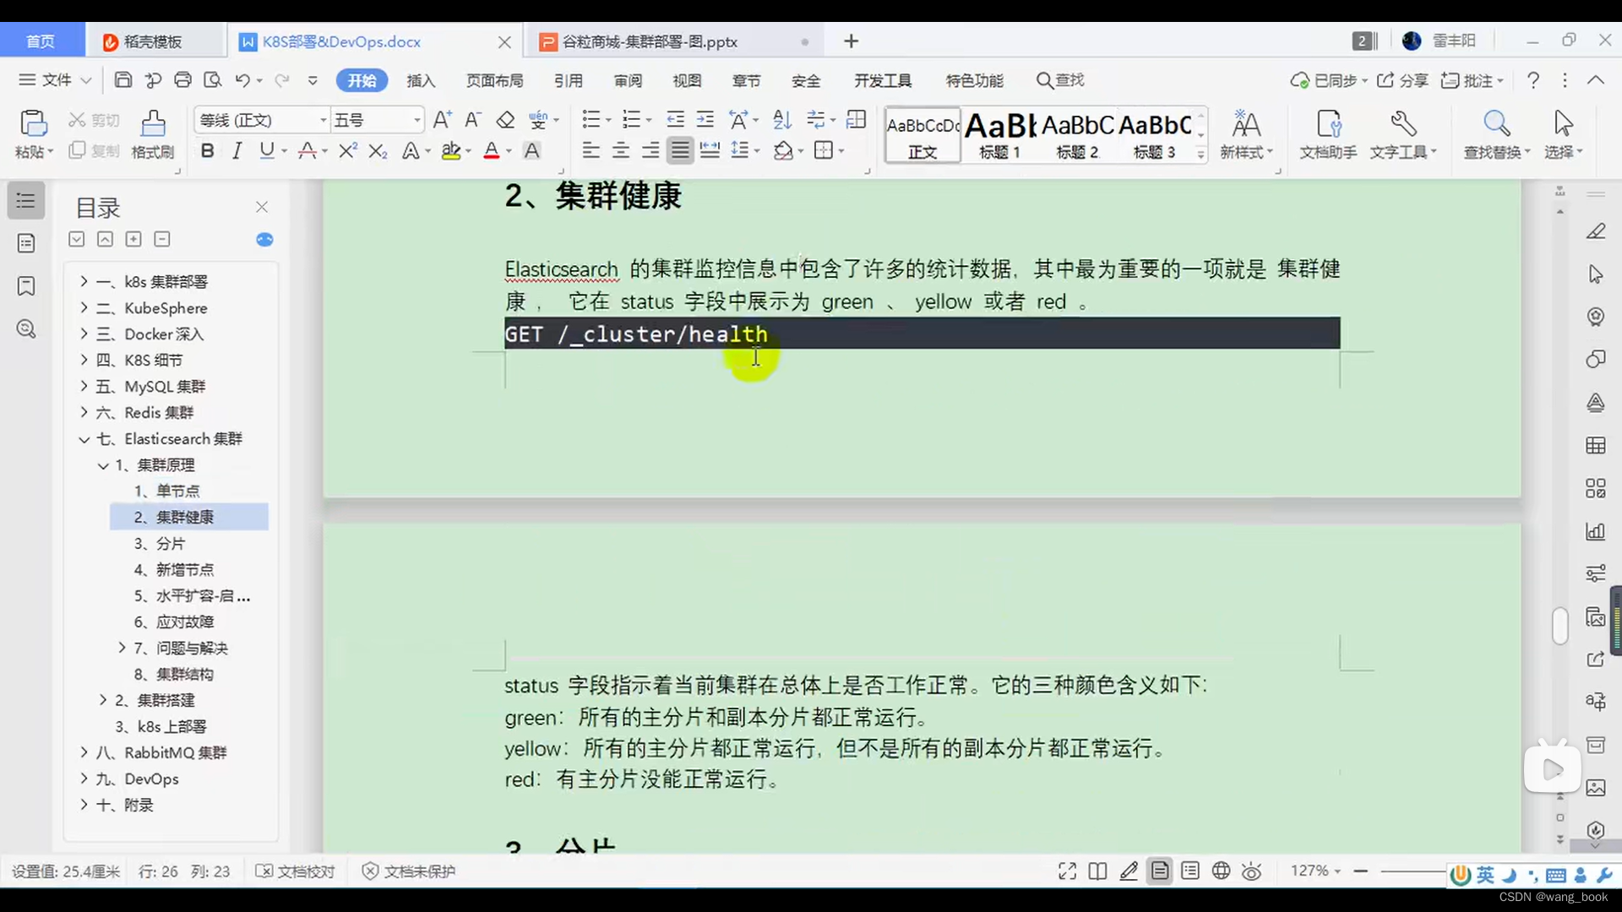Apply superscript formatting
This screenshot has height=912, width=1622.
(347, 150)
